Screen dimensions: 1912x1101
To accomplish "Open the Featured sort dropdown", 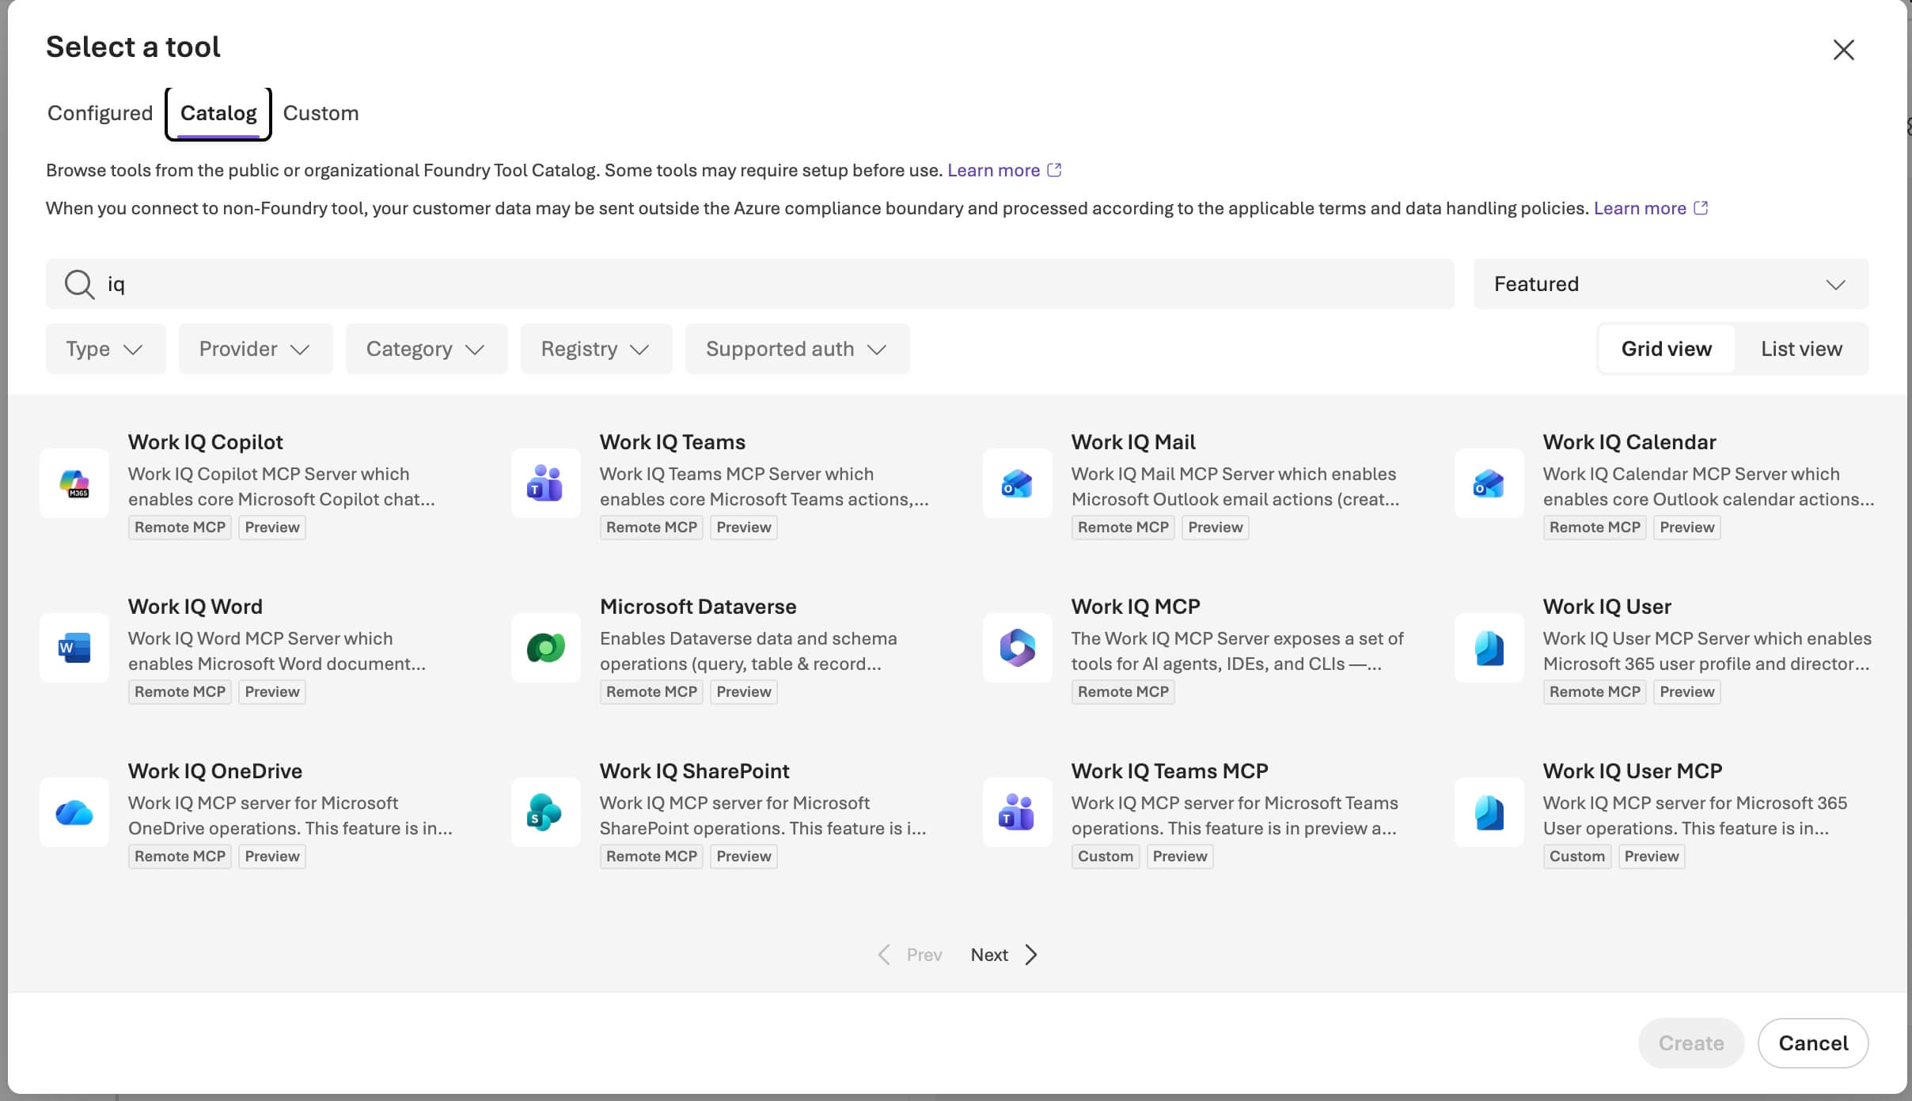I will coord(1671,284).
